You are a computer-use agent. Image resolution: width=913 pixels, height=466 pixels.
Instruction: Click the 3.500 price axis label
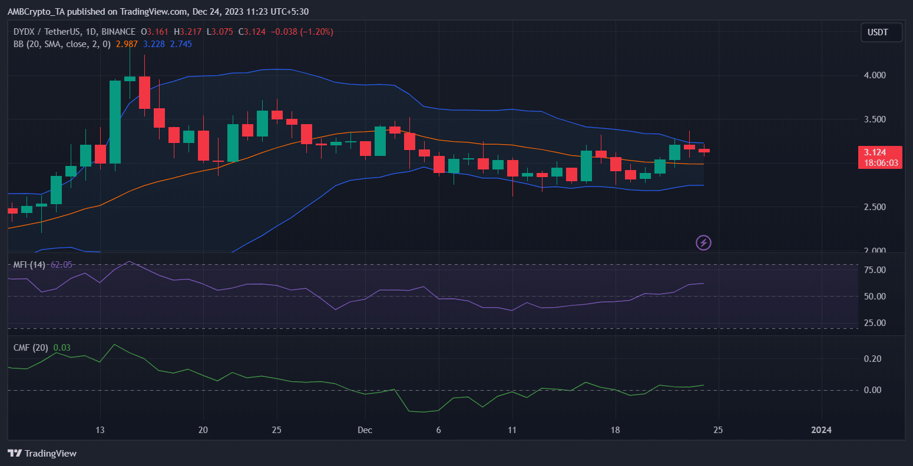pyautogui.click(x=874, y=119)
